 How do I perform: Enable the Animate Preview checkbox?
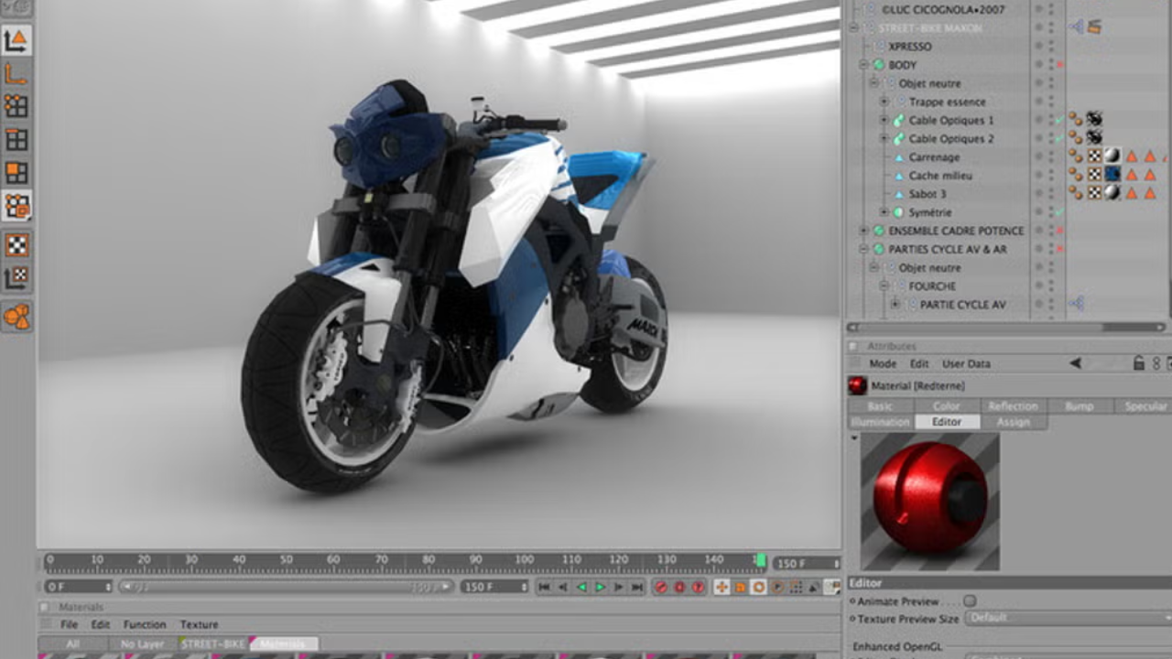coord(970,601)
